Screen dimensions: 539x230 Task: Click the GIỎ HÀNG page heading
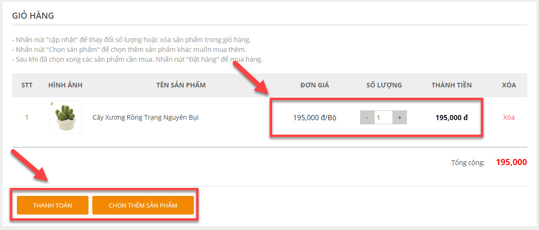pos(33,16)
